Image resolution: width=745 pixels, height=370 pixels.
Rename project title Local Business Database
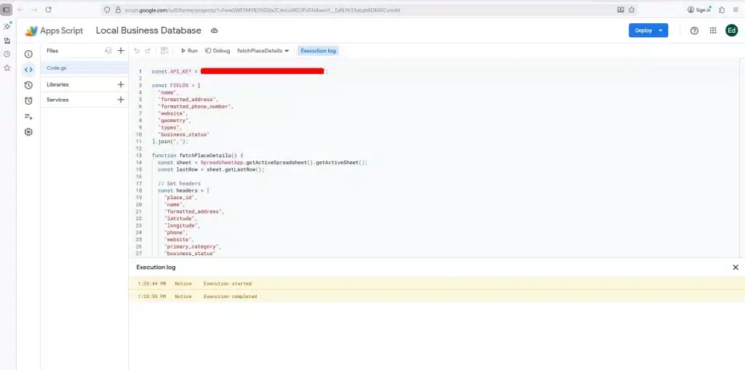(x=148, y=31)
